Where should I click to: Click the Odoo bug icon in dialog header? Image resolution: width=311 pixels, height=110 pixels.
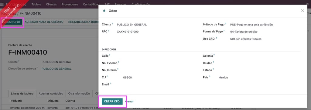pos(104,11)
